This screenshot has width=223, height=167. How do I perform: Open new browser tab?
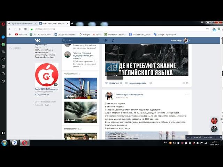(x=72, y=23)
